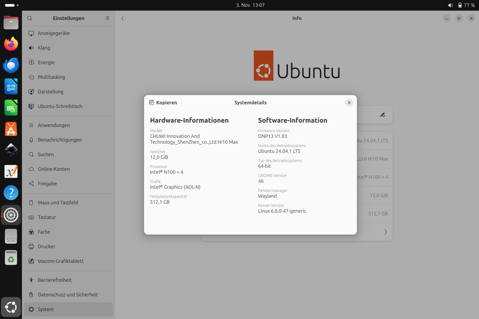This screenshot has width=479, height=319.
Task: Open LibreOffice Writer from the dock
Action: click(11, 87)
